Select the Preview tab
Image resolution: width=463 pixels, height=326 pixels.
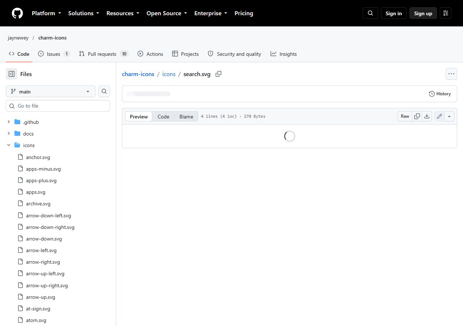click(139, 116)
